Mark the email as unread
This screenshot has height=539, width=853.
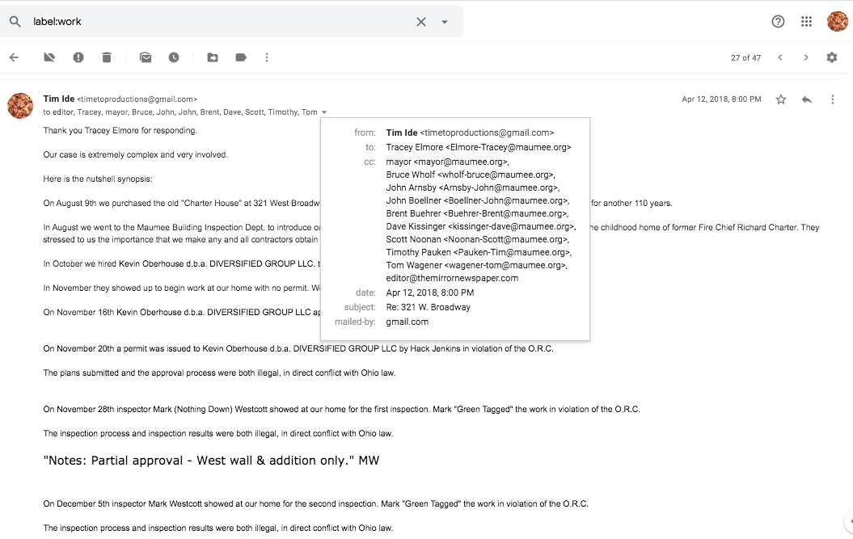tap(146, 57)
